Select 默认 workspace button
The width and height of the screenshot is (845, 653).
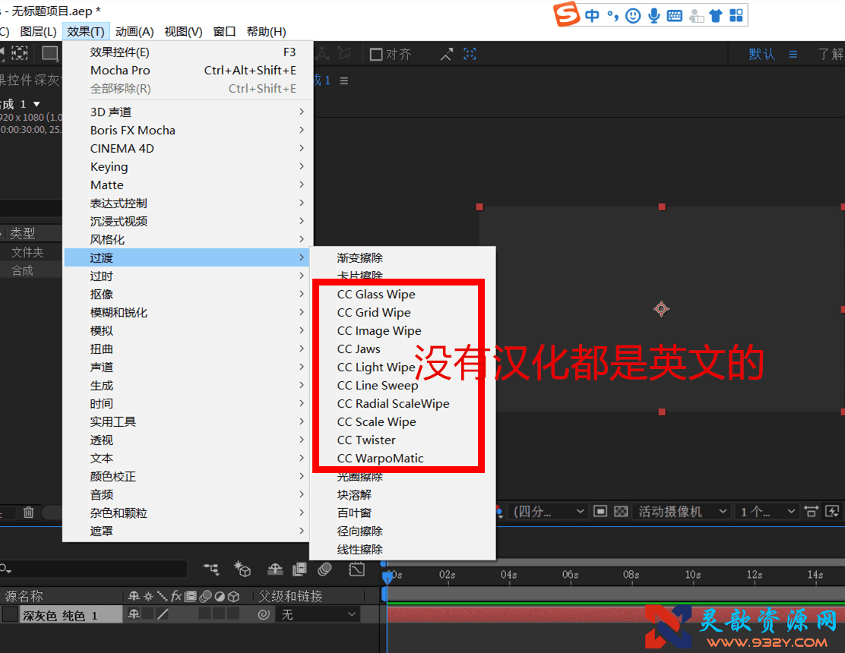pos(761,54)
